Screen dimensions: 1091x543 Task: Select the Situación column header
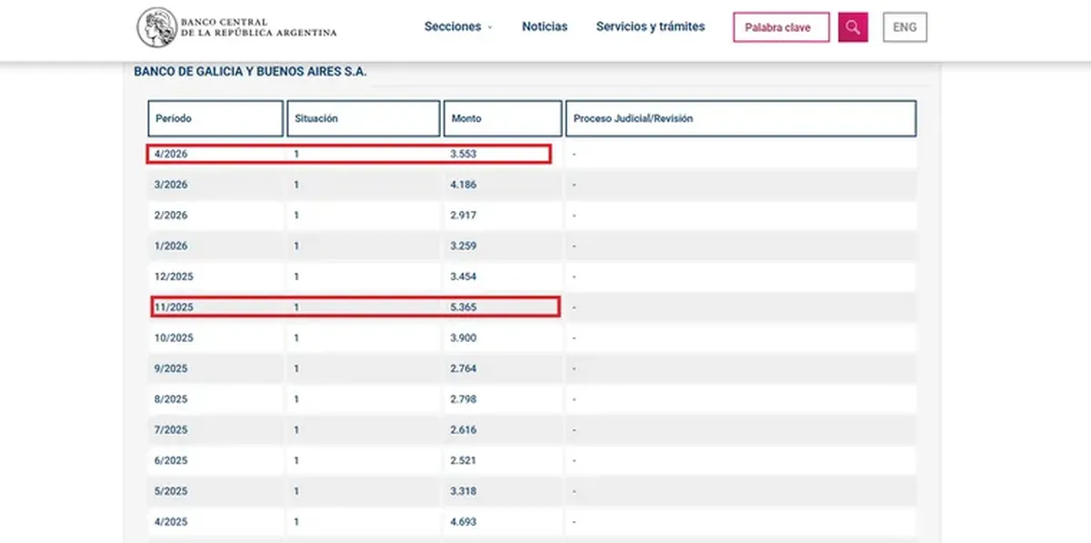pos(364,118)
